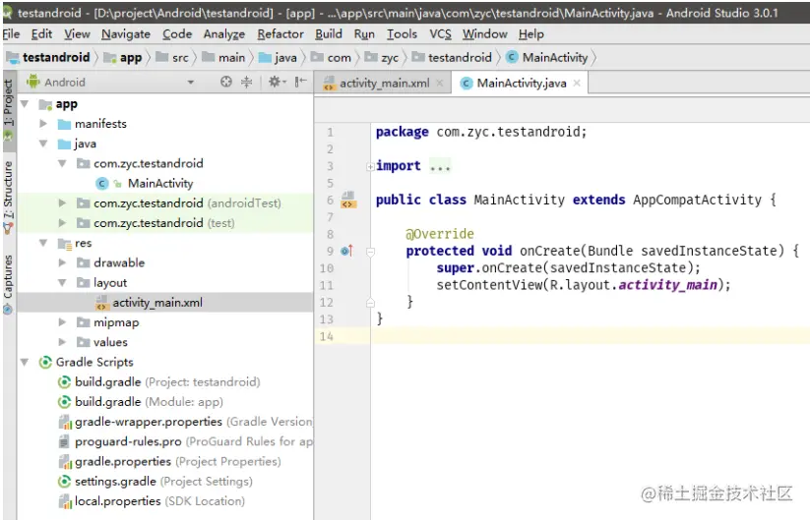The width and height of the screenshot is (810, 520).
Task: Click proguard-rules.pro file icon
Action: [64, 441]
